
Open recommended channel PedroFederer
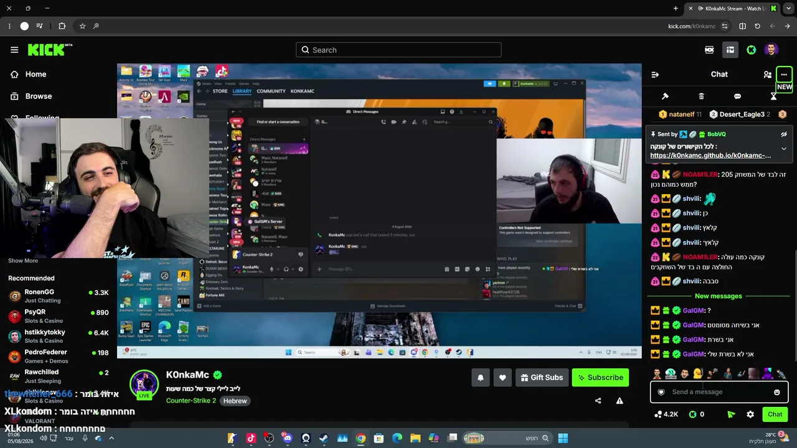(59, 356)
